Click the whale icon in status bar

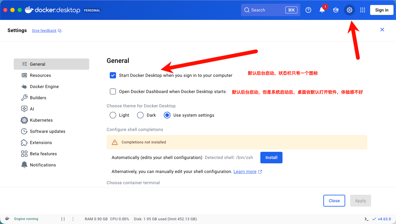[x=7, y=219]
